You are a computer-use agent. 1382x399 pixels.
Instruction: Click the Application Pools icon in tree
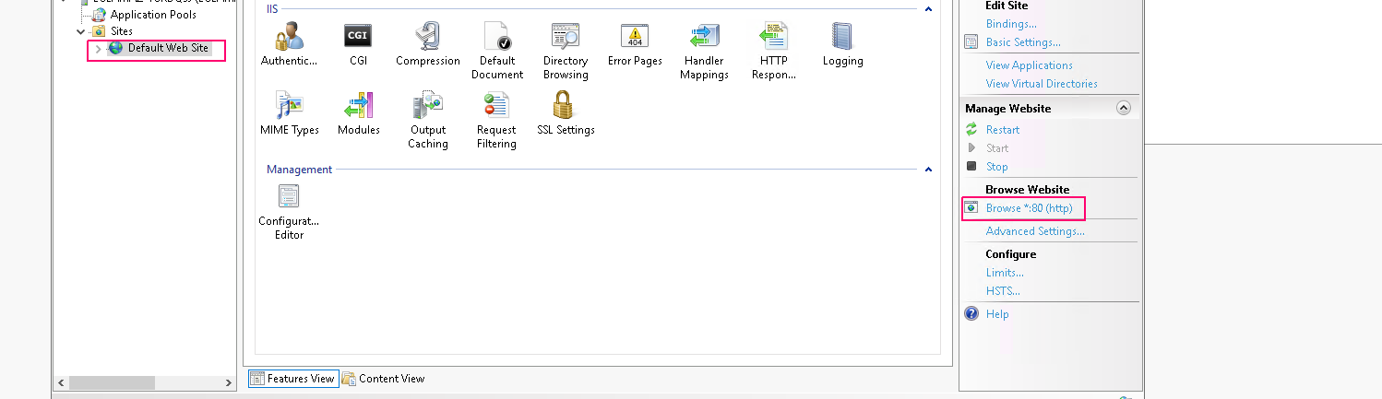coord(99,15)
